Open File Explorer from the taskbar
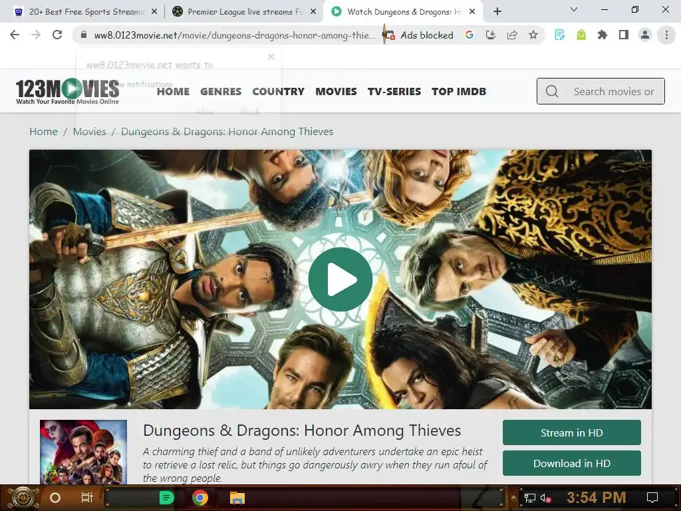 (x=237, y=498)
